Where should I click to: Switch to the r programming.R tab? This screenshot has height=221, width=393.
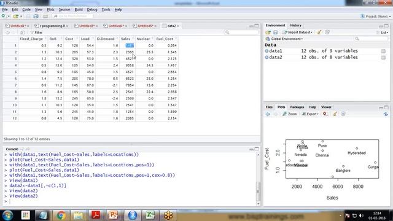[x=52, y=26]
